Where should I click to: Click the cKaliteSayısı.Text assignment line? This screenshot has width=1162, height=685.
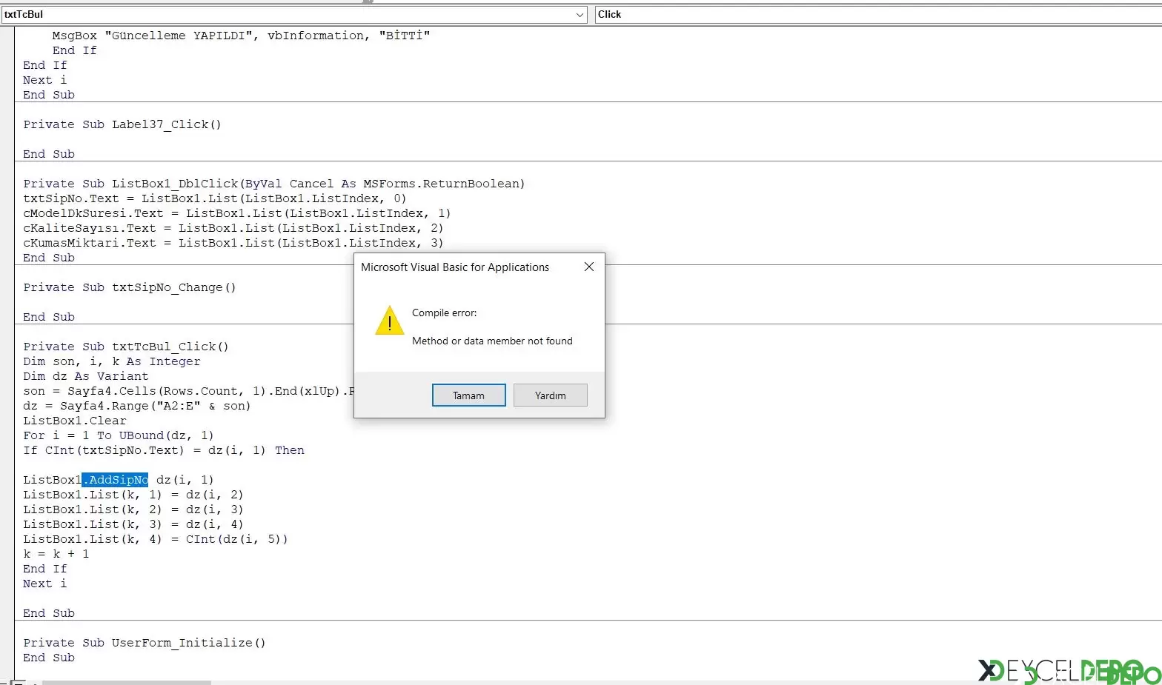pos(233,228)
